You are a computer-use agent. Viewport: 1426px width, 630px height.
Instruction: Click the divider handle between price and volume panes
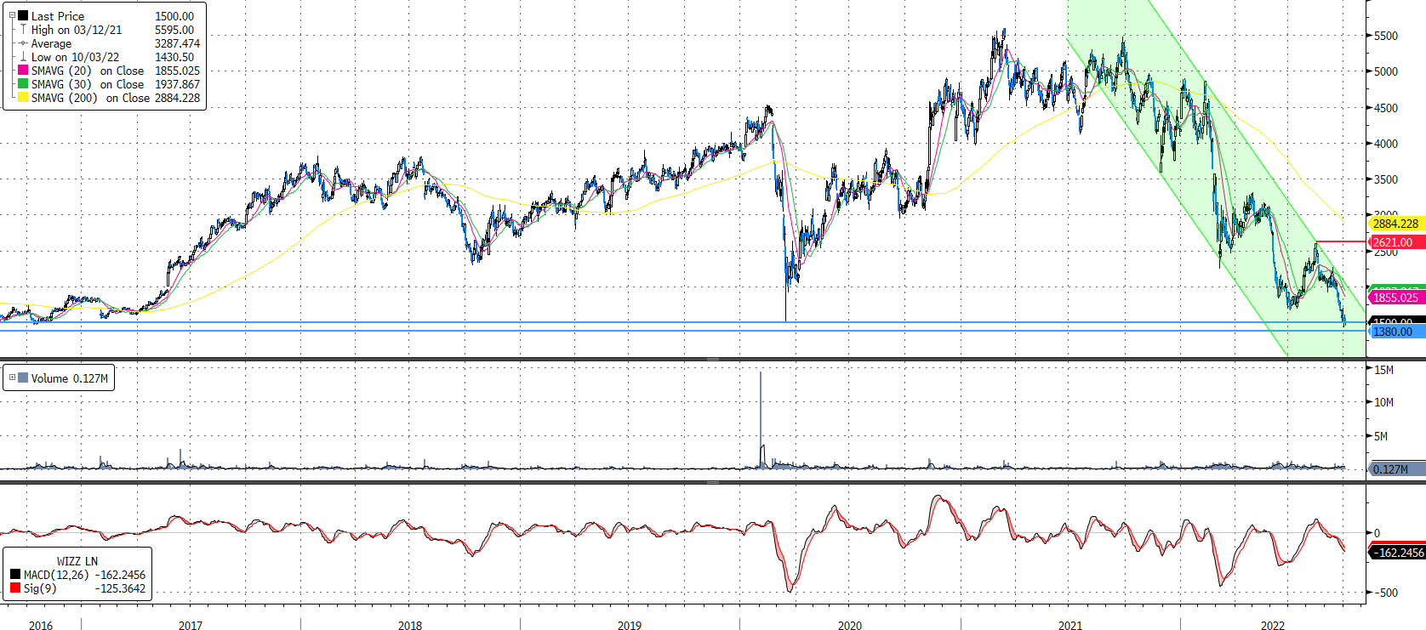tap(713, 359)
